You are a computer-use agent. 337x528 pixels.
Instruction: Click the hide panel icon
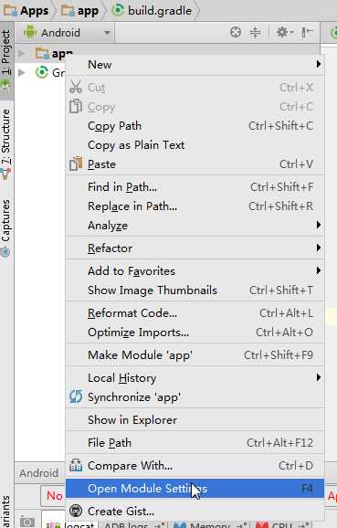click(x=307, y=32)
